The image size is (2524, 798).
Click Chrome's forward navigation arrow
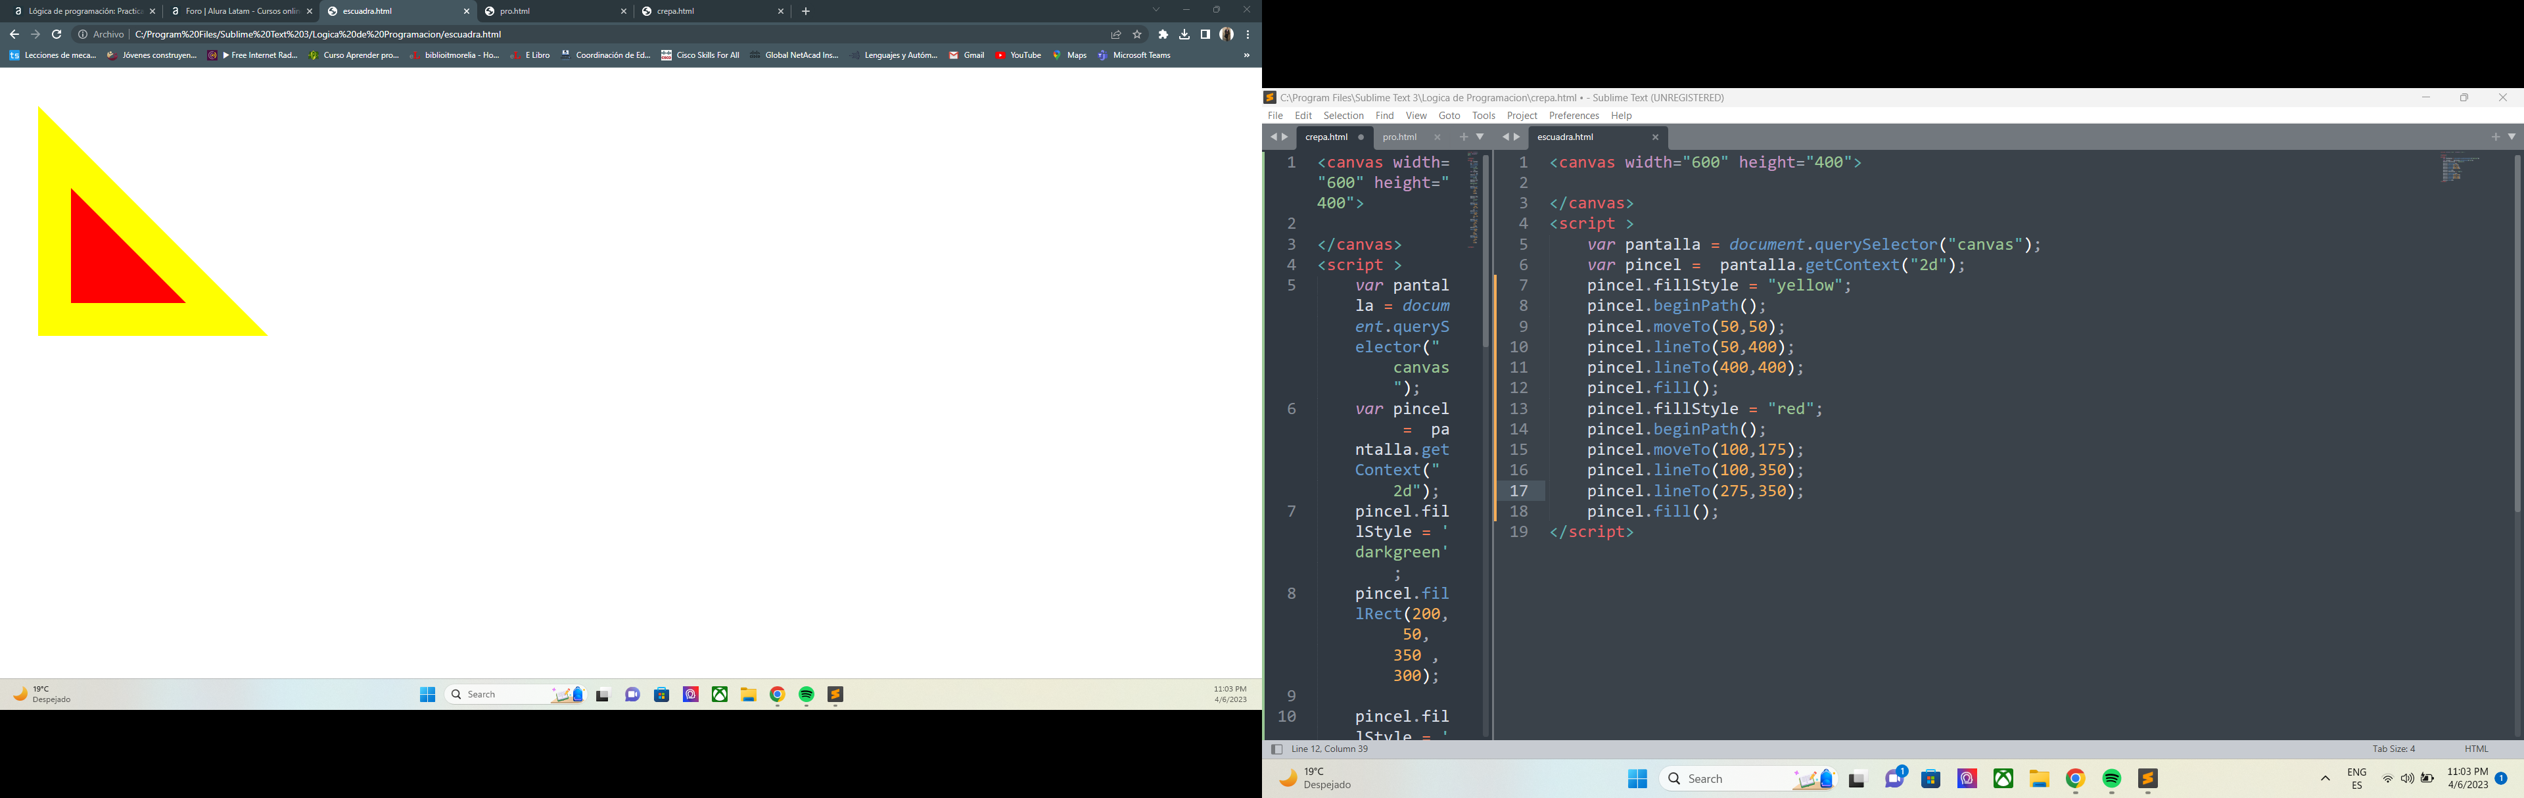pos(35,34)
